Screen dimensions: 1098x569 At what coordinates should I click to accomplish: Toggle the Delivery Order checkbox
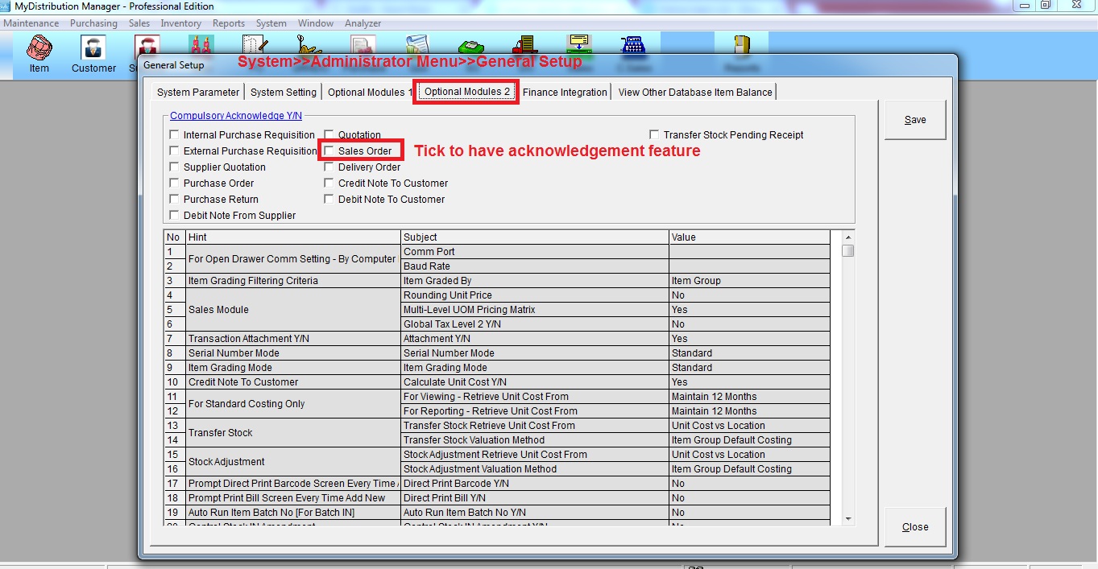pyautogui.click(x=329, y=167)
